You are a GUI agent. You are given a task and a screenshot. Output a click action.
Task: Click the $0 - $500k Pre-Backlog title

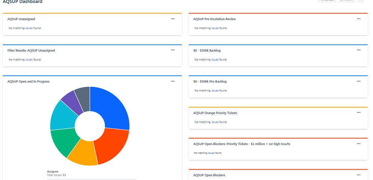[x=210, y=81]
